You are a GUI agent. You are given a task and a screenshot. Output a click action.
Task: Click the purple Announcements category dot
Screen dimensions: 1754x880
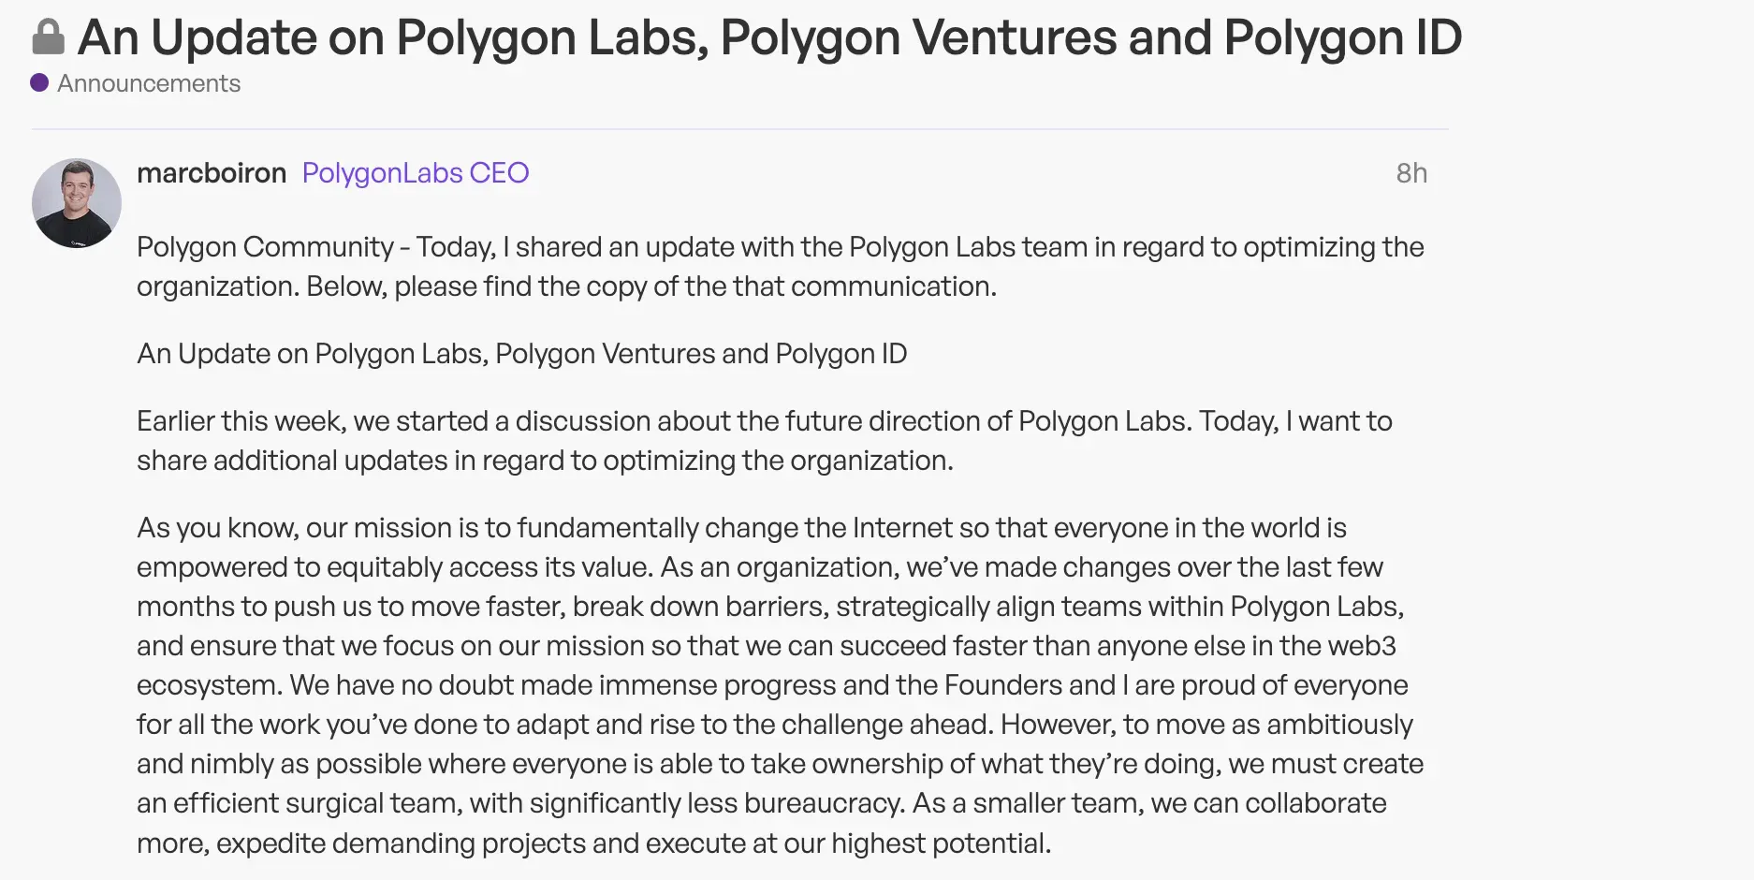[x=39, y=82]
